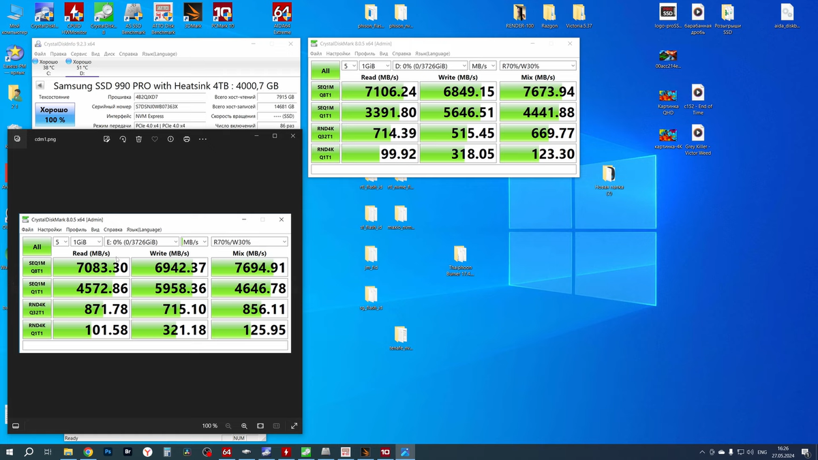Open taskbar search magnifier
The height and width of the screenshot is (460, 818).
(x=29, y=452)
